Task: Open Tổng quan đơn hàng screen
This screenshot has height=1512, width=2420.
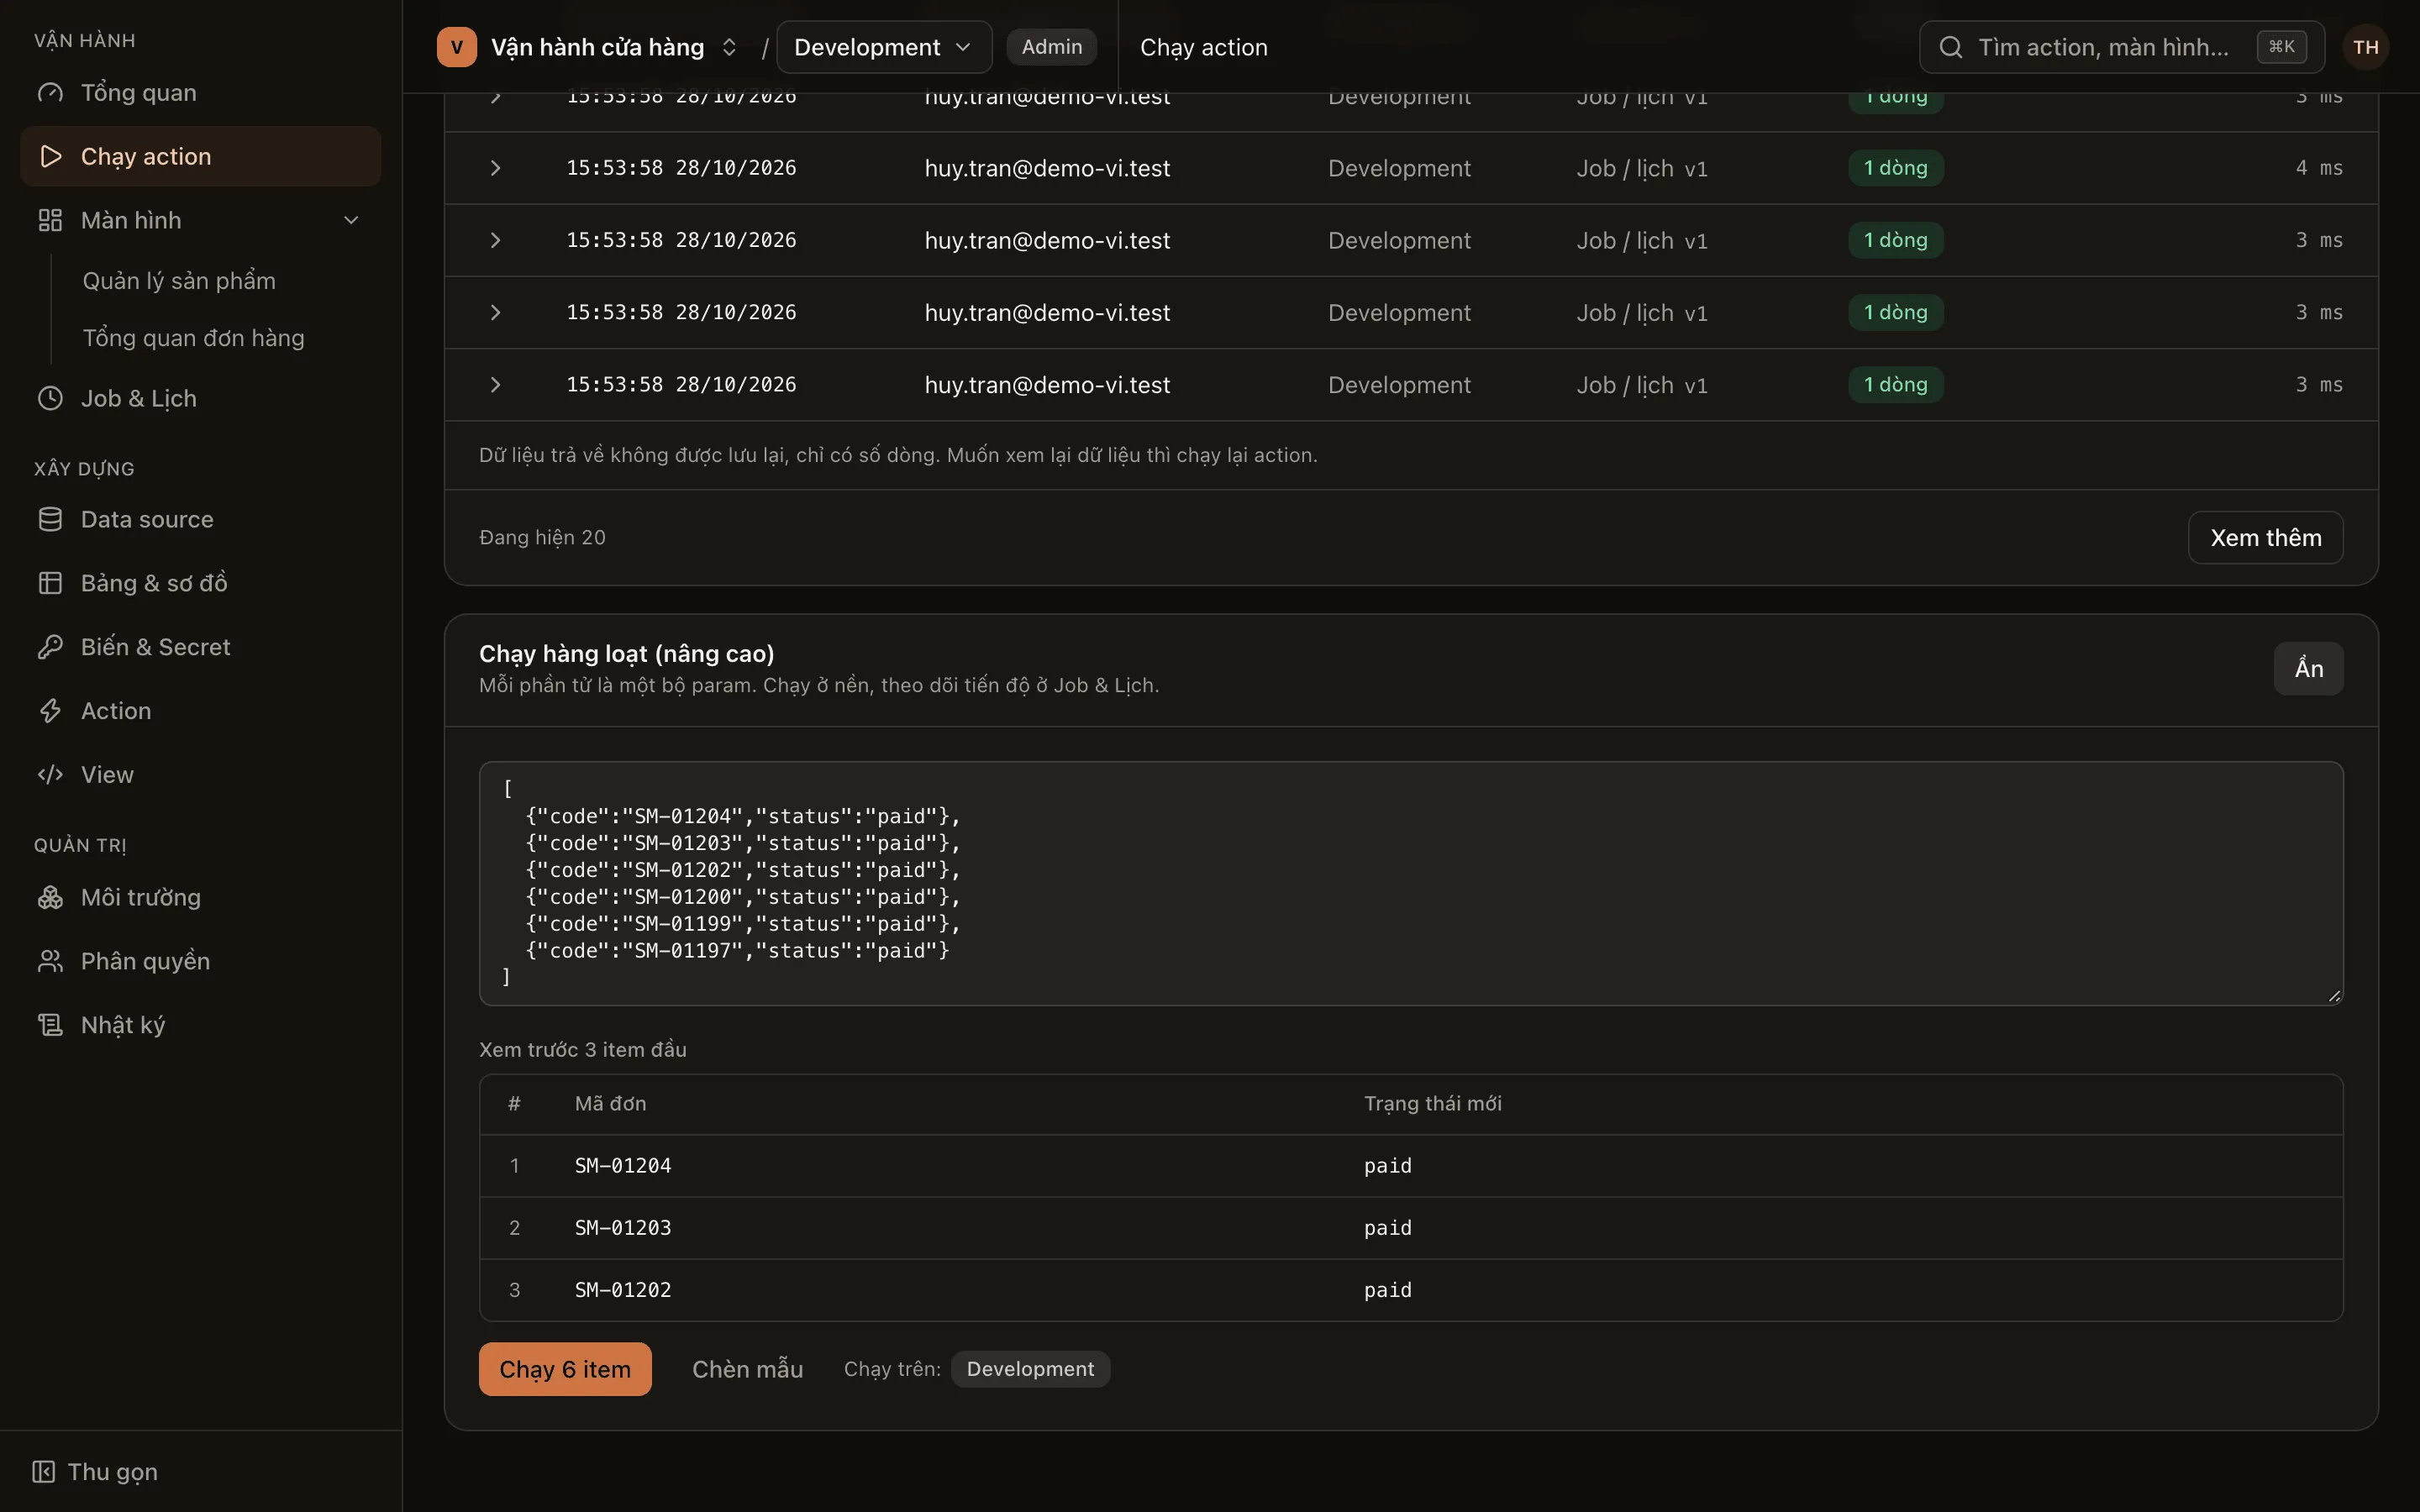Action: 194,338
